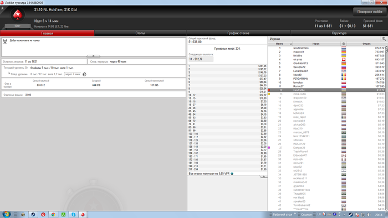Collapse the prize list panel handle
This screenshot has width=388, height=218.
[263, 177]
